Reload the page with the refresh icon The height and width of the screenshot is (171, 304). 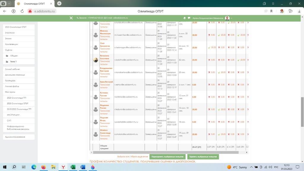coord(22,11)
